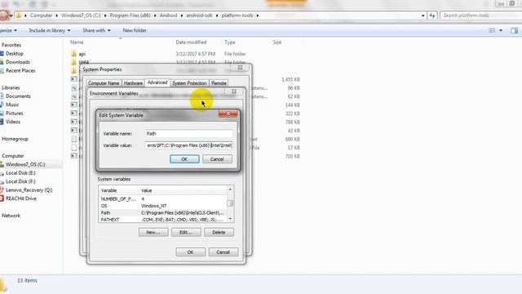The height and width of the screenshot is (294, 522).
Task: Click Windows7_OS (C:) breadcrumb segment
Action: point(81,16)
